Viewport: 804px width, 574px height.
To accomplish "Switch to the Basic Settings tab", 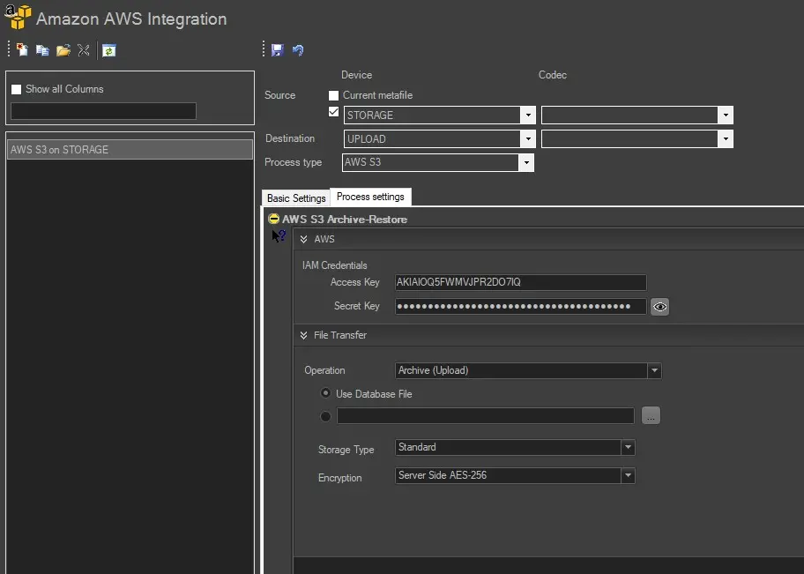I will pos(296,198).
